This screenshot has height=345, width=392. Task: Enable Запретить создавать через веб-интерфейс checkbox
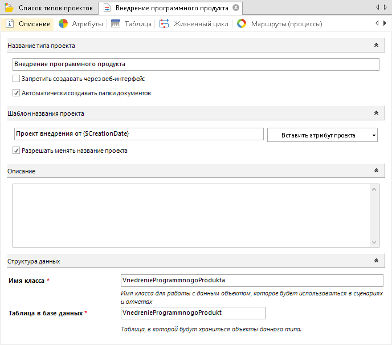click(x=17, y=79)
